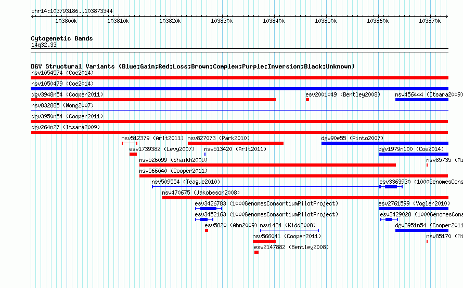This screenshot has height=288, width=463.
Task: Click the nsv827073 (Park2010) red bar
Action: (236, 143)
